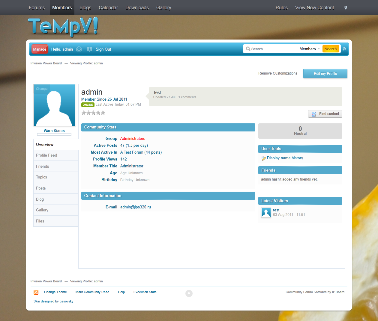Viewport: 378px width, 321px height.
Task: Open the RSS feed icon in footer
Action: (36, 292)
